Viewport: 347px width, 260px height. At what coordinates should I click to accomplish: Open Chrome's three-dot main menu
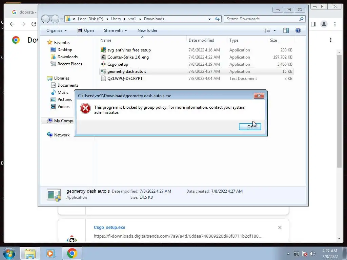coord(335,24)
